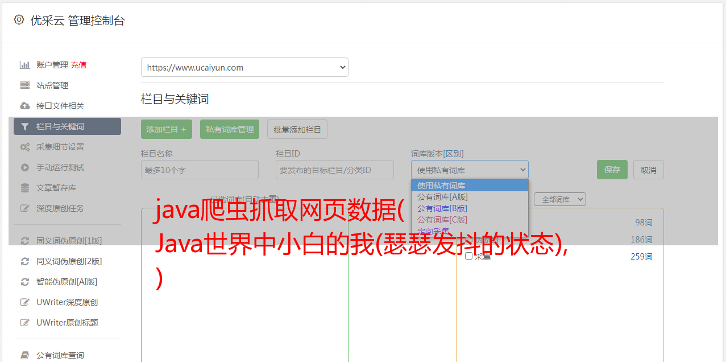Open the site URL dropdown https://www.ucaiyun.com
Viewport: 726px width, 362px height.
tap(244, 67)
